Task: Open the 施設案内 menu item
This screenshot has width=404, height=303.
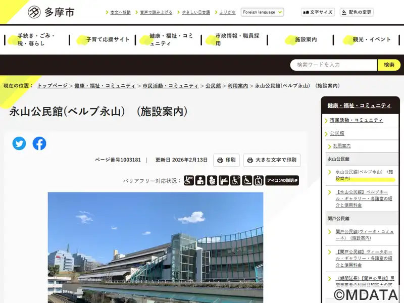Action: point(306,39)
